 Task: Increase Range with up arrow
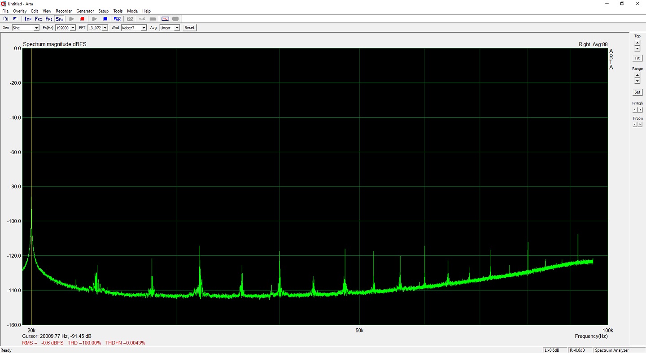tap(637, 75)
